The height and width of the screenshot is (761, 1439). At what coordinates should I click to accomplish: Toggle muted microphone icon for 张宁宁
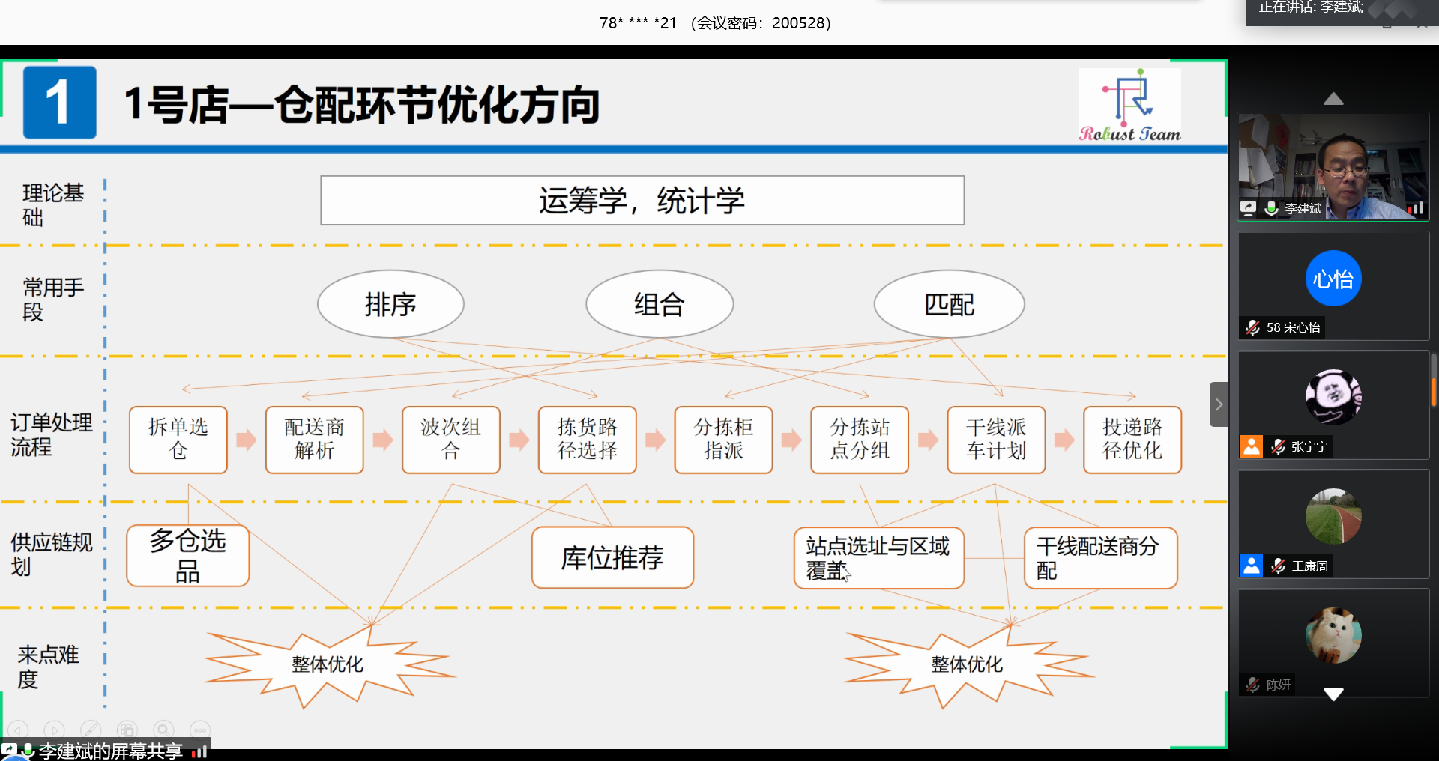click(1278, 446)
